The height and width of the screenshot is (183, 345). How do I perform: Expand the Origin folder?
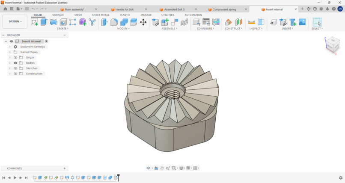[x=10, y=58]
